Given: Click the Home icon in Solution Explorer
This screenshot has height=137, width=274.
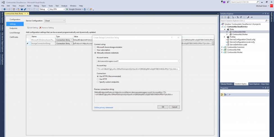Looking at the screenshot, I should click(228, 17).
